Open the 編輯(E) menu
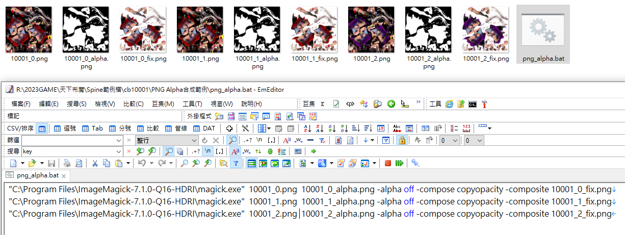 click(48, 104)
